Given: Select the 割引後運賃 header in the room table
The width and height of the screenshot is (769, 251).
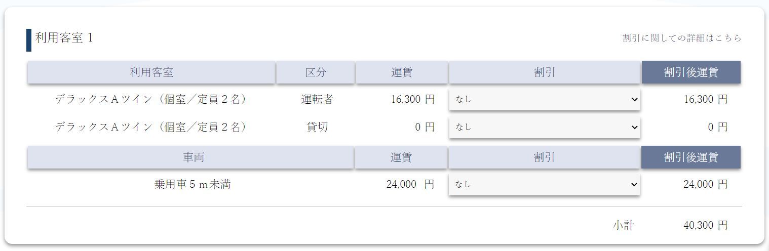Looking at the screenshot, I should (x=691, y=72).
